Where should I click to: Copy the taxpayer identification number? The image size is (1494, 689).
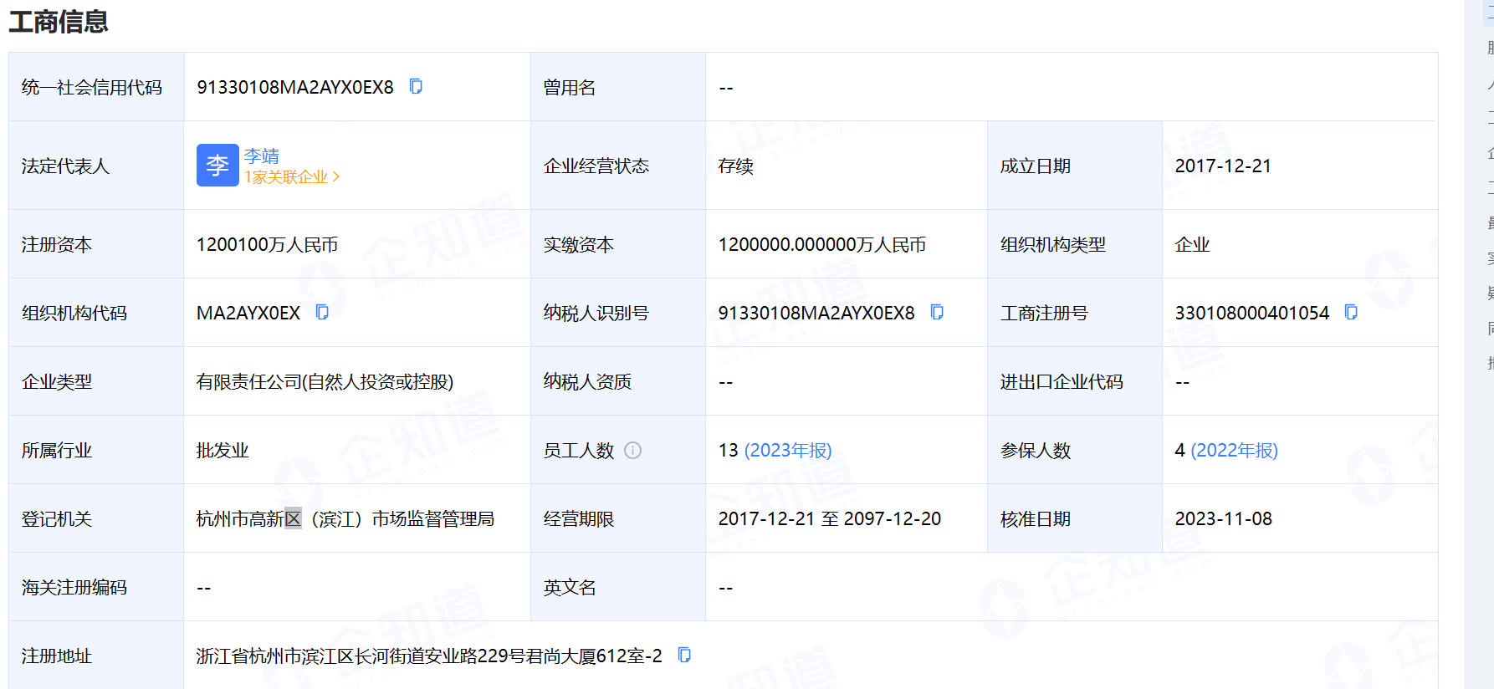point(937,312)
